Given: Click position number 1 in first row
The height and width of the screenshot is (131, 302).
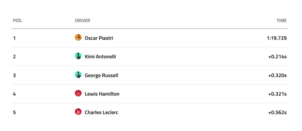Looking at the screenshot, I should (14, 38).
